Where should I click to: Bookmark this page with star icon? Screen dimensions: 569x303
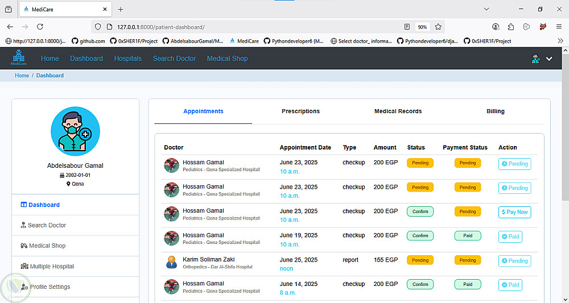pos(438,27)
